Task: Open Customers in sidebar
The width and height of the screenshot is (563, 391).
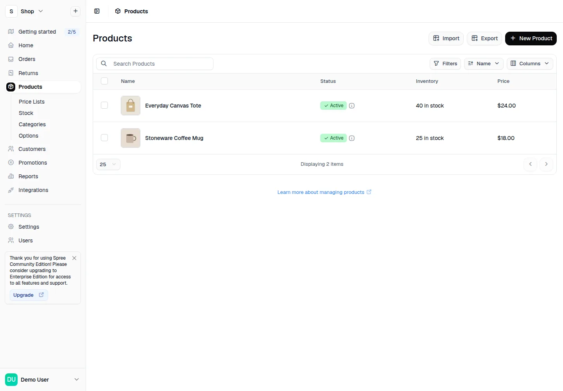Action: tap(43, 149)
